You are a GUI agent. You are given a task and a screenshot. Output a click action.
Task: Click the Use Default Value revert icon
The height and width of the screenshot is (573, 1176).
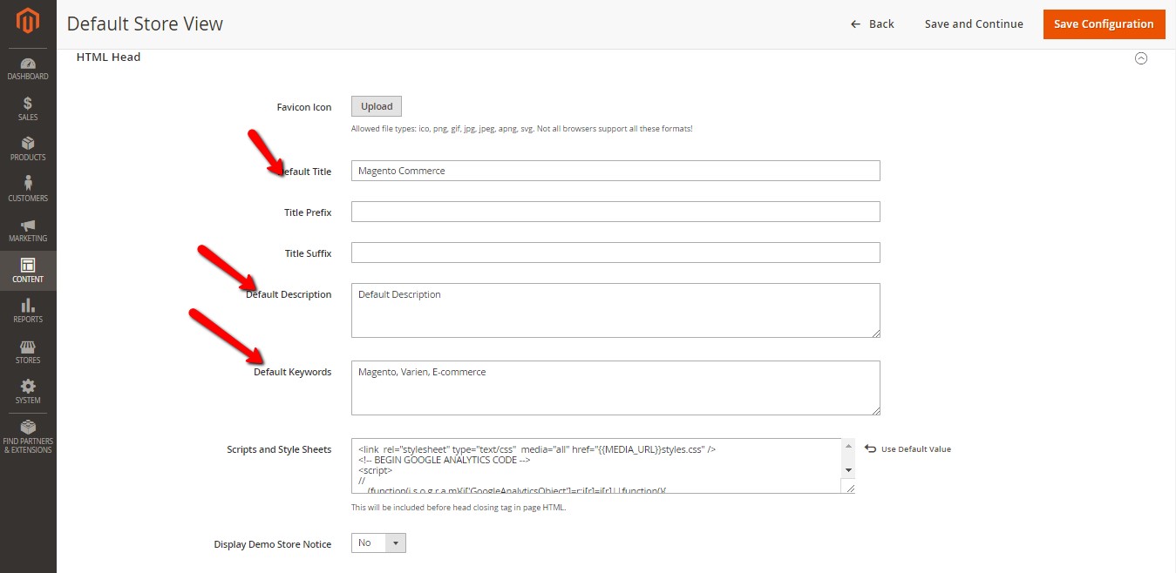point(870,448)
